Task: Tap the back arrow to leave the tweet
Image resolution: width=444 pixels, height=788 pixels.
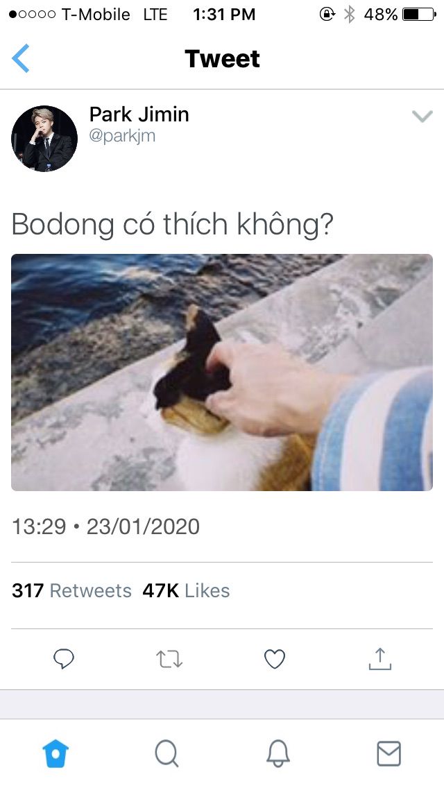Action: pyautogui.click(x=21, y=58)
